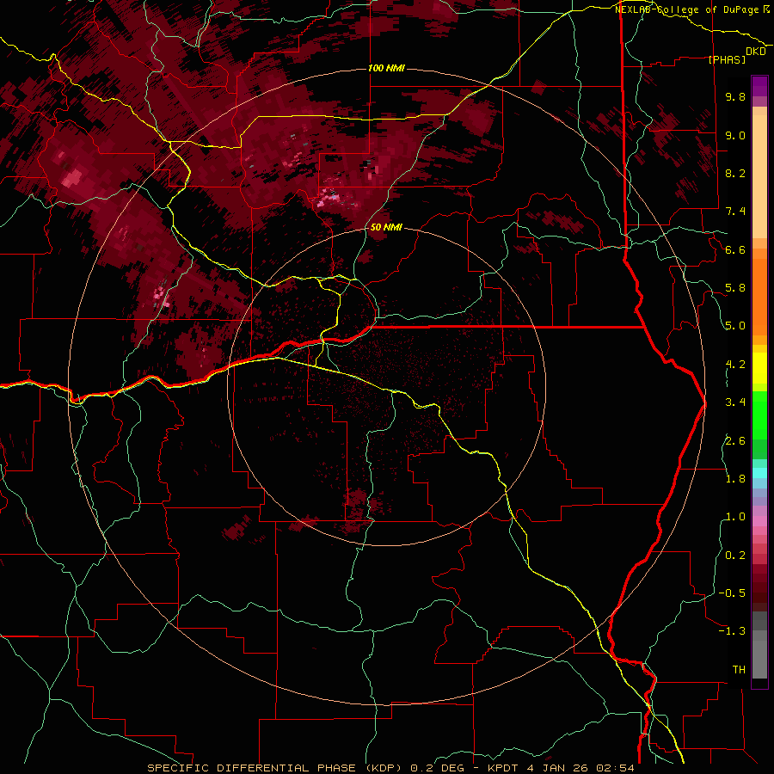Image resolution: width=774 pixels, height=774 pixels.
Task: Click the 7.4 legend value
Action: (x=735, y=212)
